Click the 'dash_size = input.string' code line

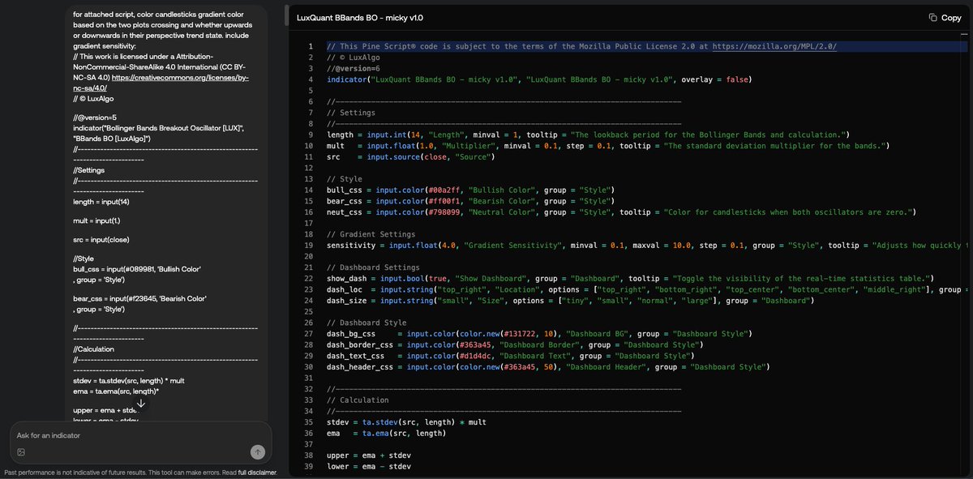[570, 301]
